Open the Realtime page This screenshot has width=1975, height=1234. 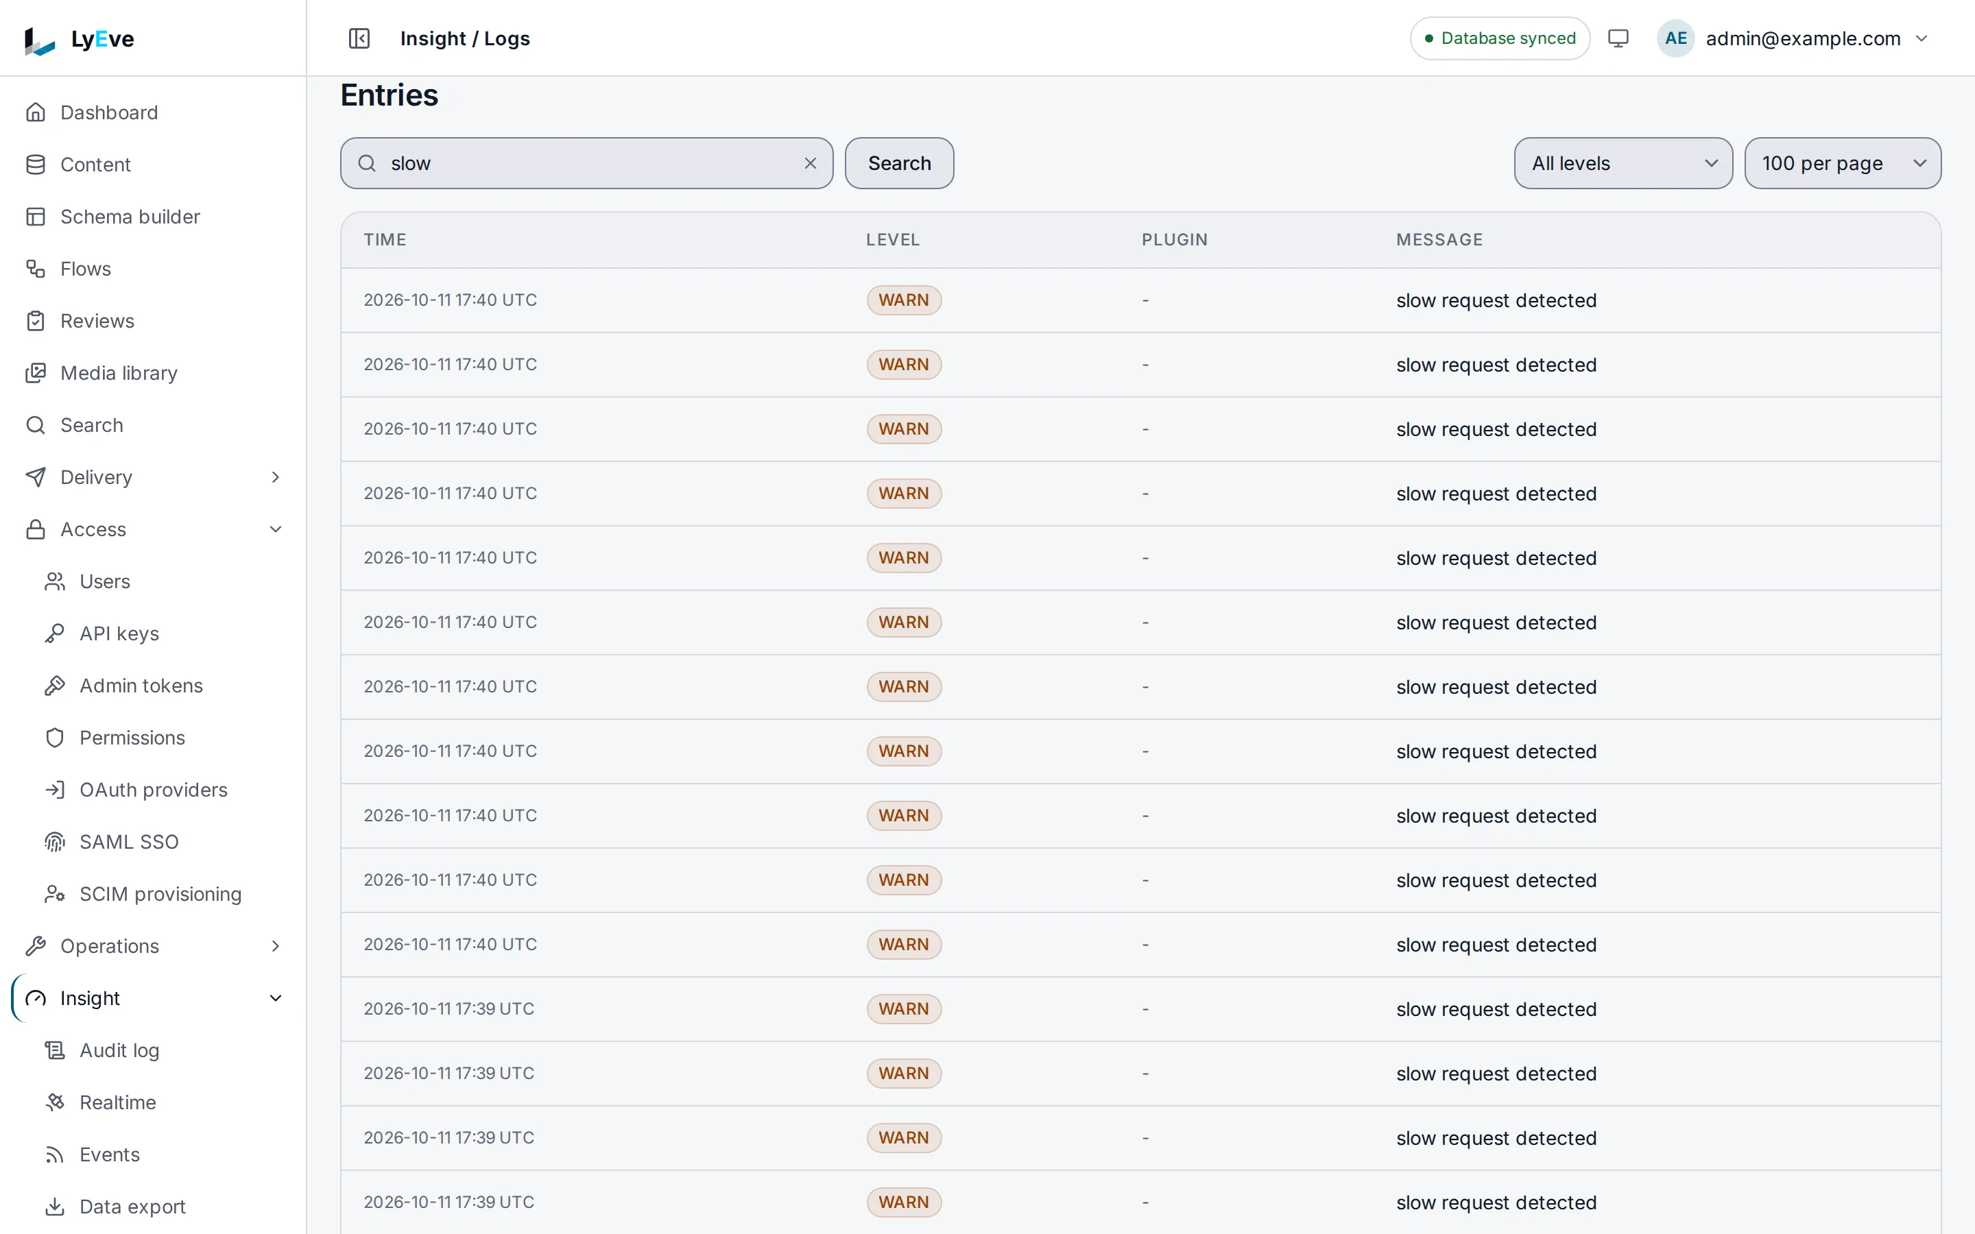point(117,1102)
